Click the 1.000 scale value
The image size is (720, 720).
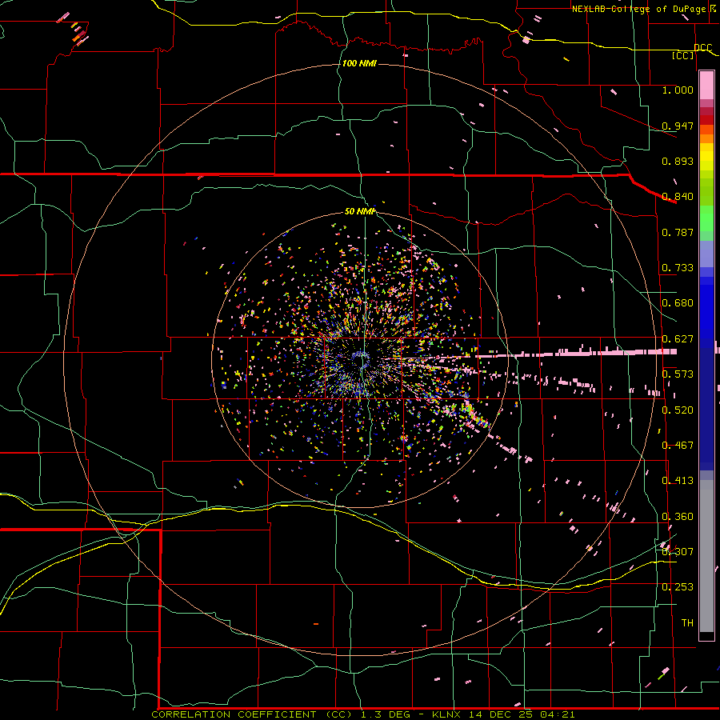tap(678, 90)
